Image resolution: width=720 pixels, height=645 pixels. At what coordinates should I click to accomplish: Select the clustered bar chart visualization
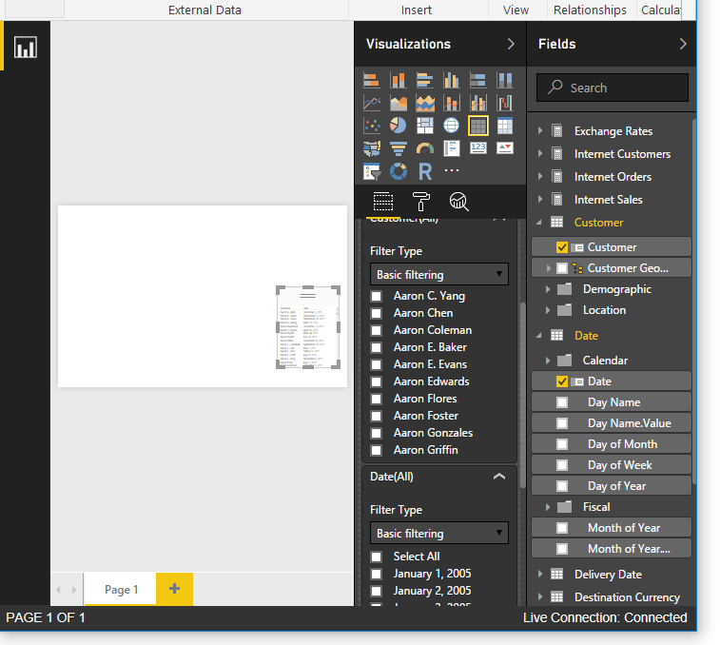425,81
